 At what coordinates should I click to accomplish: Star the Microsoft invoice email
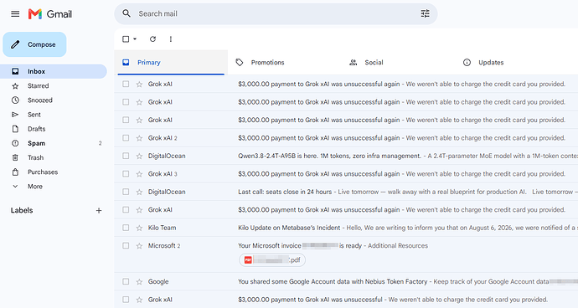pos(139,246)
